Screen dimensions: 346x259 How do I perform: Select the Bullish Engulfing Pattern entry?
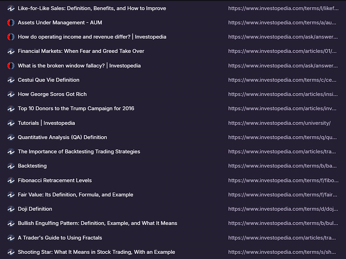click(x=97, y=223)
